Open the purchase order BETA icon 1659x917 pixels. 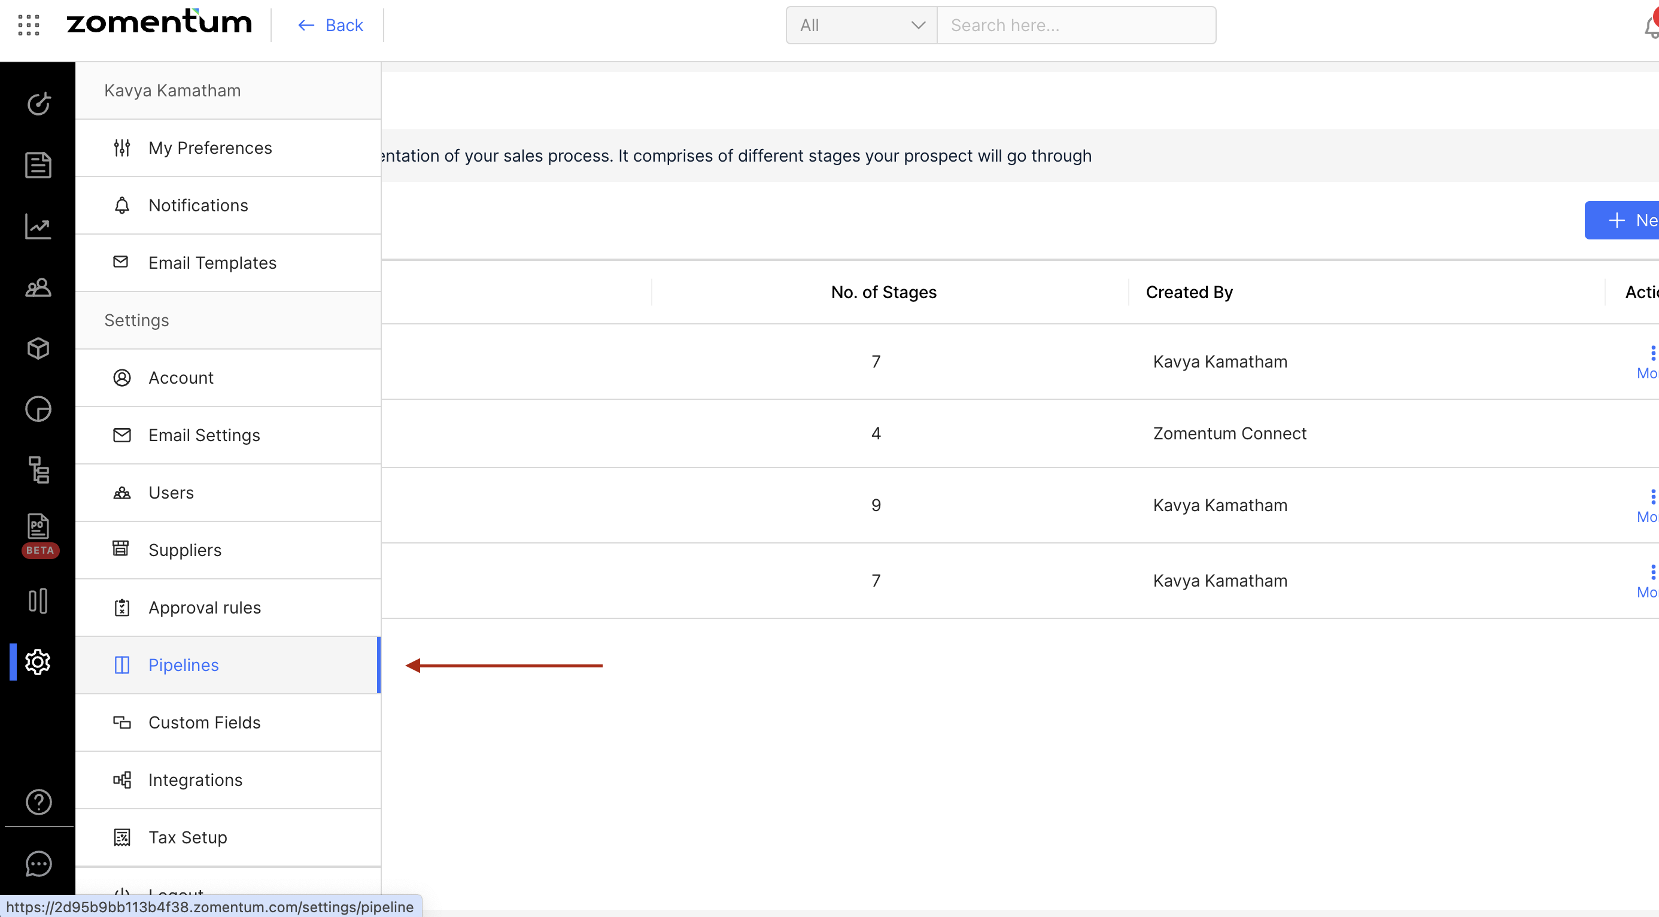pyautogui.click(x=38, y=527)
